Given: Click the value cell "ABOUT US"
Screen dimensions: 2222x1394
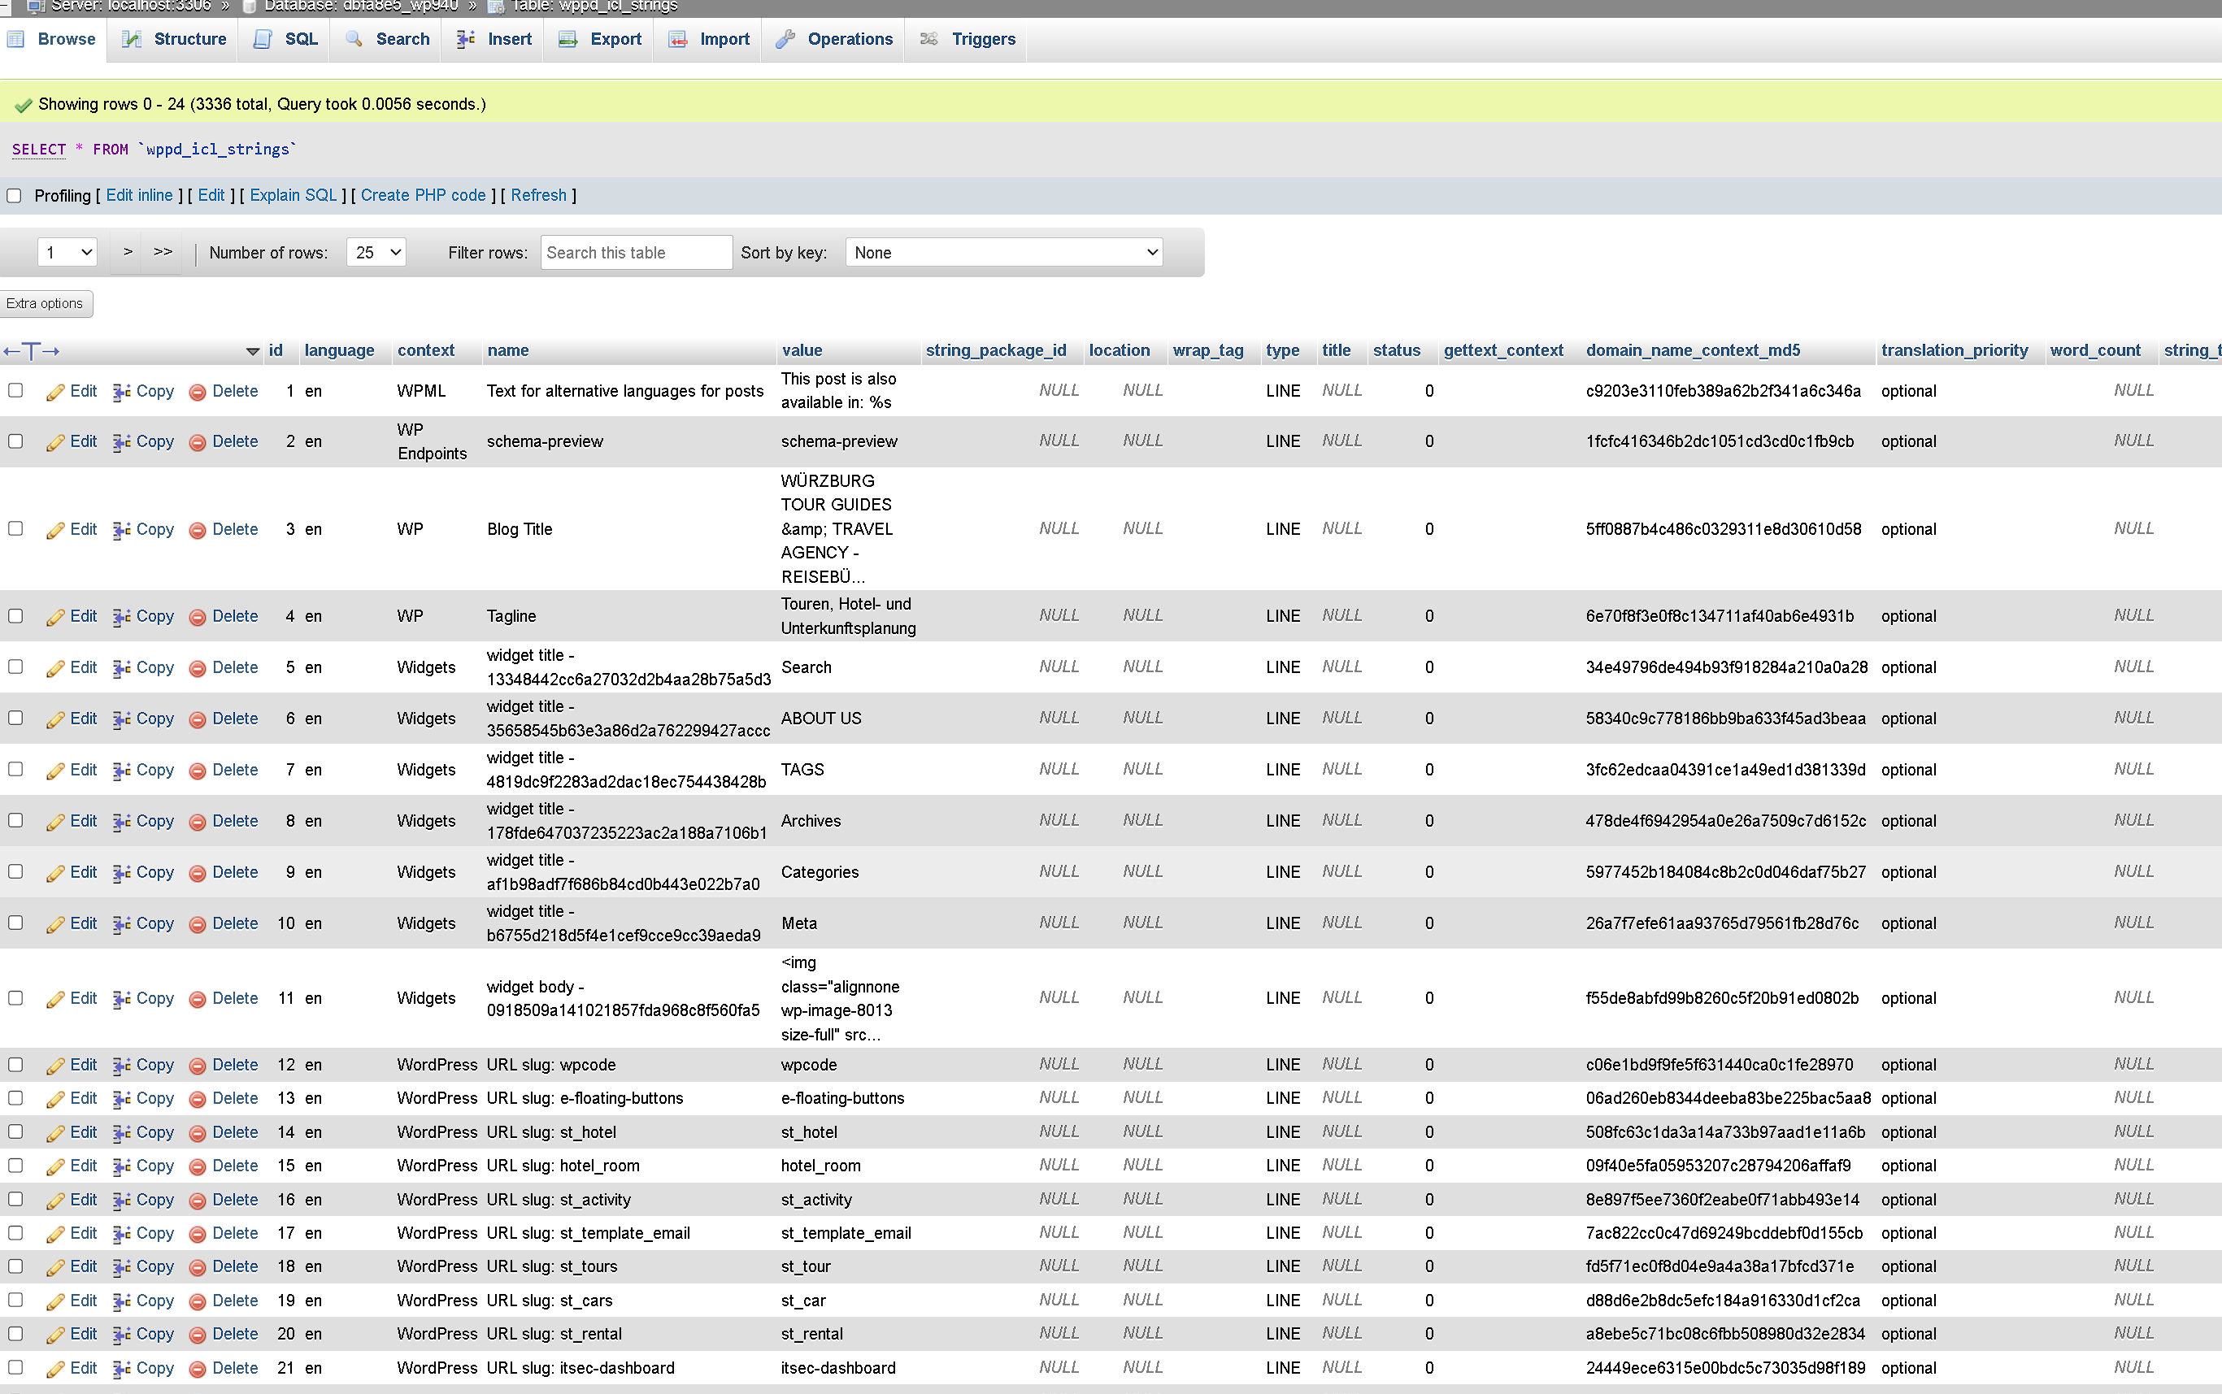Looking at the screenshot, I should pos(821,719).
